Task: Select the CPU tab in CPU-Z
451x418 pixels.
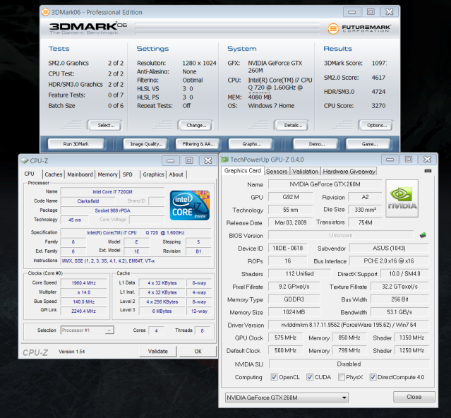Action: [30, 174]
